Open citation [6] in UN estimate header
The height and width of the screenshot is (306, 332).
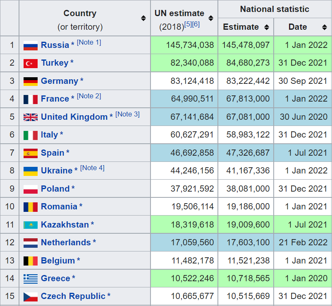click(196, 24)
